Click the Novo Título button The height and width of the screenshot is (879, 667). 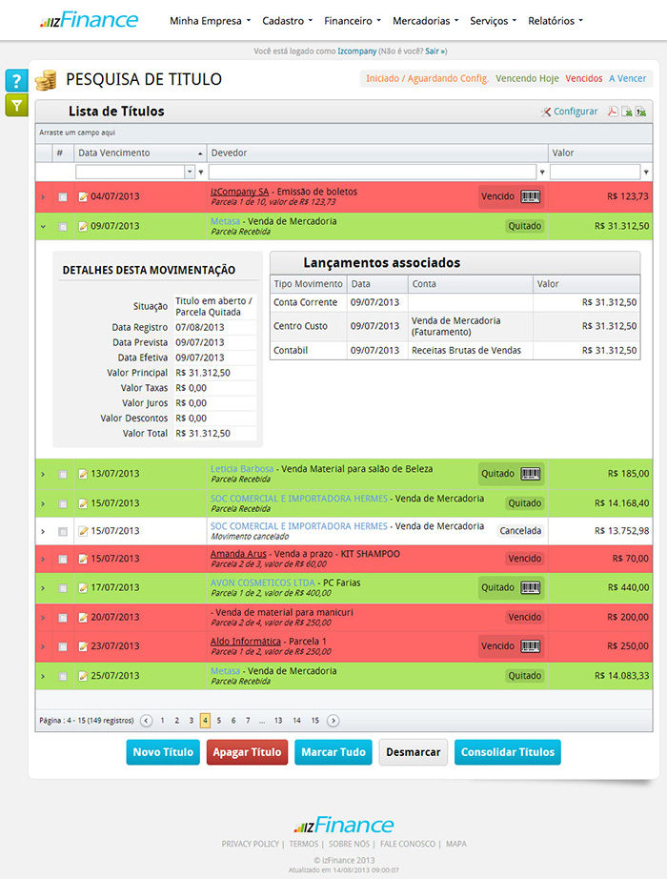tap(163, 752)
